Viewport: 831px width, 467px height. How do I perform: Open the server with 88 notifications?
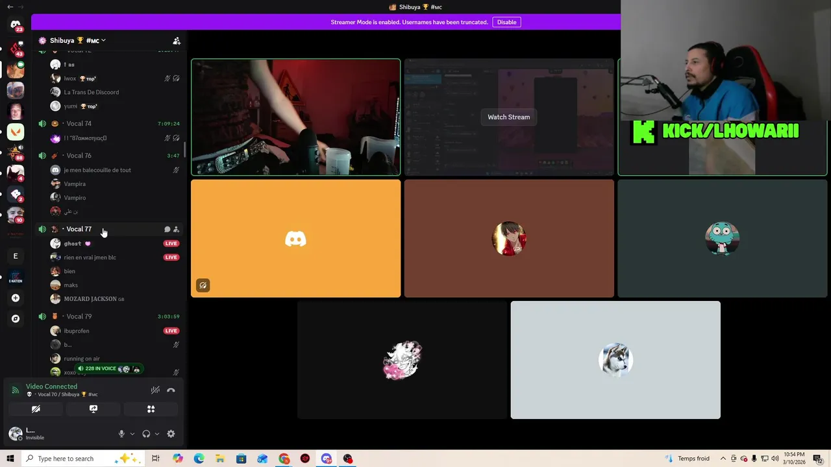click(16, 152)
